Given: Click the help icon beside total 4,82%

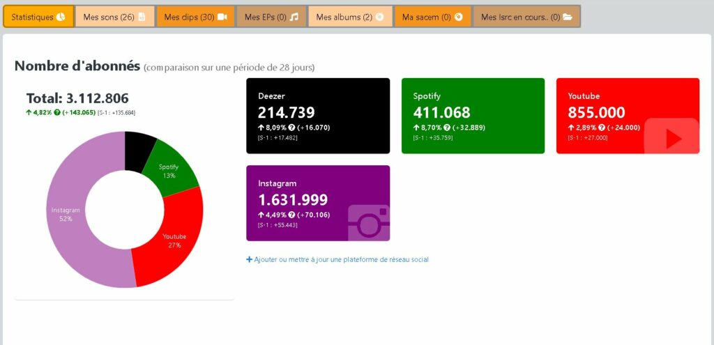Looking at the screenshot, I should coord(57,112).
